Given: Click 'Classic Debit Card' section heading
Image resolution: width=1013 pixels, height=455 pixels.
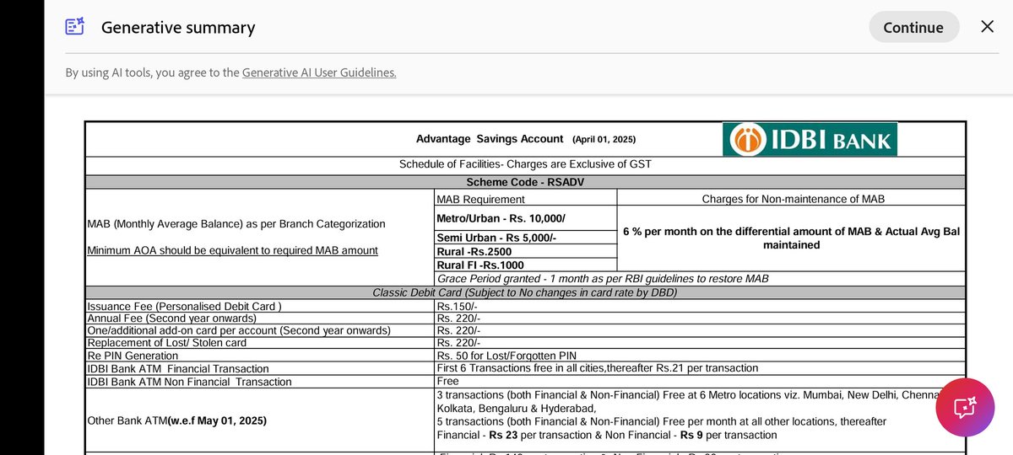Looking at the screenshot, I should coord(525,292).
